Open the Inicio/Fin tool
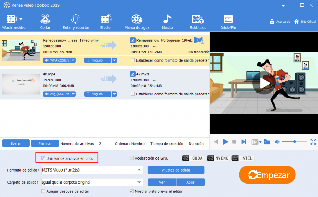318x197 pixels. pos(228,22)
